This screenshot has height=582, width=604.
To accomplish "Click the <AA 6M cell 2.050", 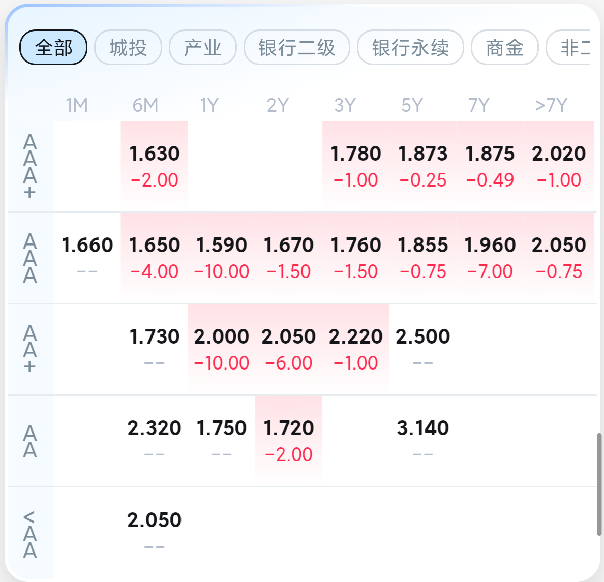I will click(x=154, y=533).
